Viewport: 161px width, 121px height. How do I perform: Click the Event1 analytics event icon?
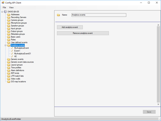(12, 51)
